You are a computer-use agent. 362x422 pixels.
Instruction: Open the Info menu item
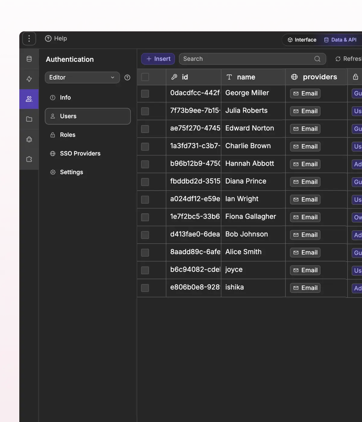click(88, 98)
